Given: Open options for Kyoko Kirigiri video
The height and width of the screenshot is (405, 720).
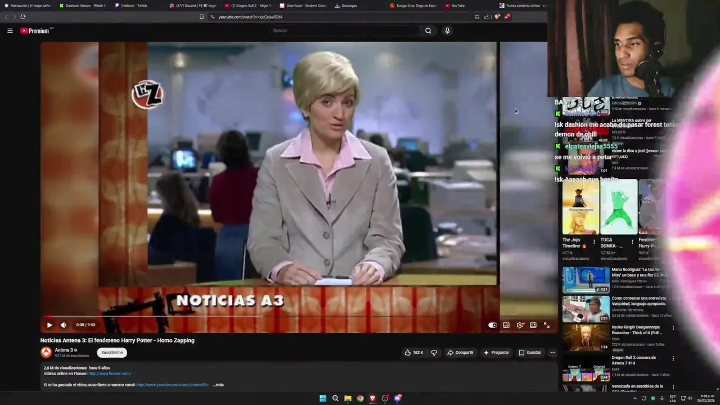Looking at the screenshot, I should (x=673, y=328).
